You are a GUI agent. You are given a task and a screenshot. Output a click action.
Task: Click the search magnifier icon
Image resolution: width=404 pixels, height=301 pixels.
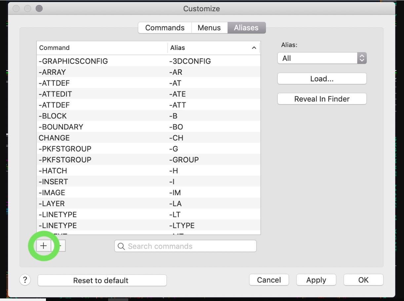[121, 246]
